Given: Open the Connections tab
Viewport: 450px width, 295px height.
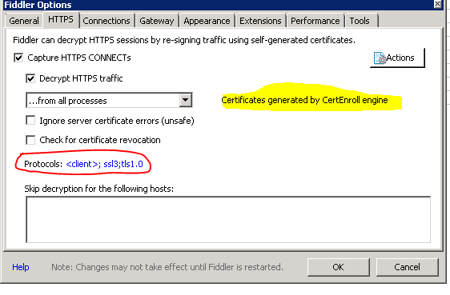Looking at the screenshot, I should click(x=106, y=21).
